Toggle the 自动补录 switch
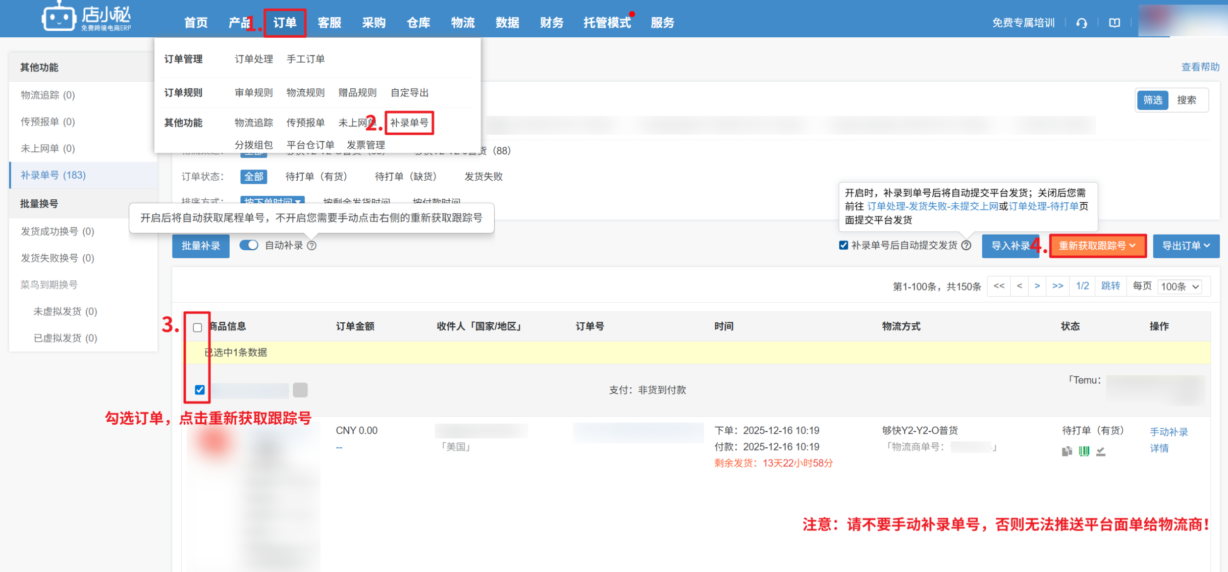Screen dimensions: 1228x572 [x=249, y=245]
